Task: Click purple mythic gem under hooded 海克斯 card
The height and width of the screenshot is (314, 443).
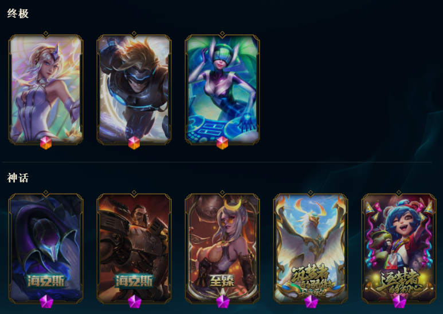Action: [46, 301]
